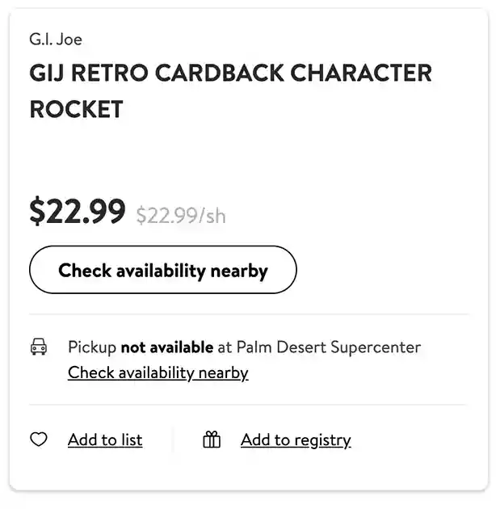Click the Palm Desert Supercenter store name
Image resolution: width=496 pixels, height=509 pixels.
click(x=329, y=347)
